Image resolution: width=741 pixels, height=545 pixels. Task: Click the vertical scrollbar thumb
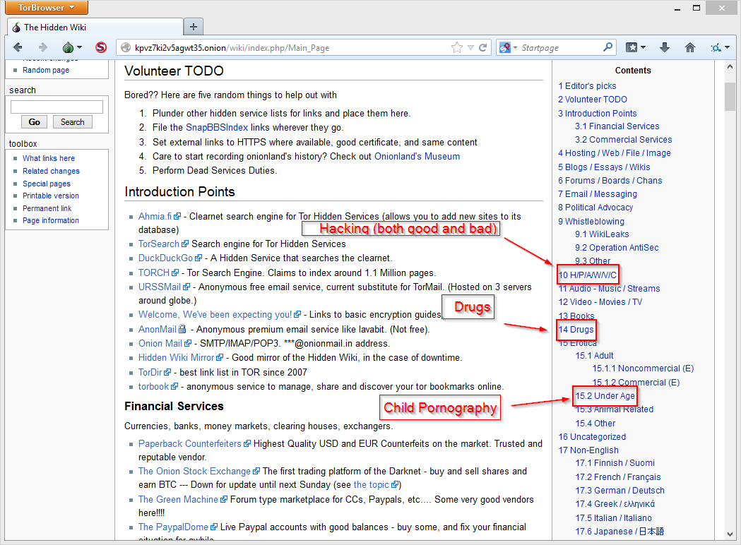tap(730, 96)
